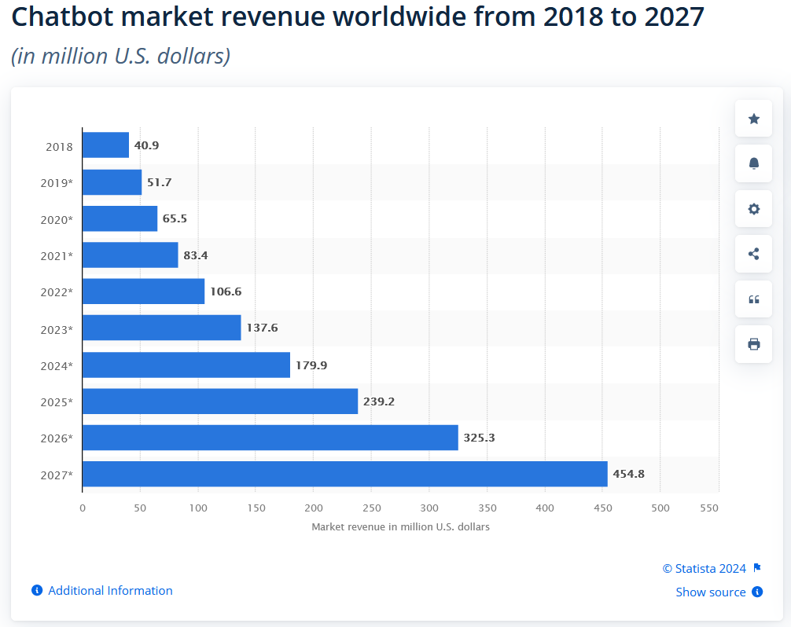Click the 2022* bar
Screen dimensions: 791x627
point(144,291)
